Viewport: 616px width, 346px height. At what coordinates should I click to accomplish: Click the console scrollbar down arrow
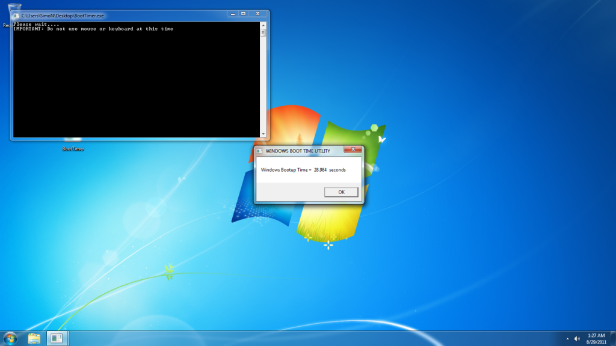(x=263, y=134)
